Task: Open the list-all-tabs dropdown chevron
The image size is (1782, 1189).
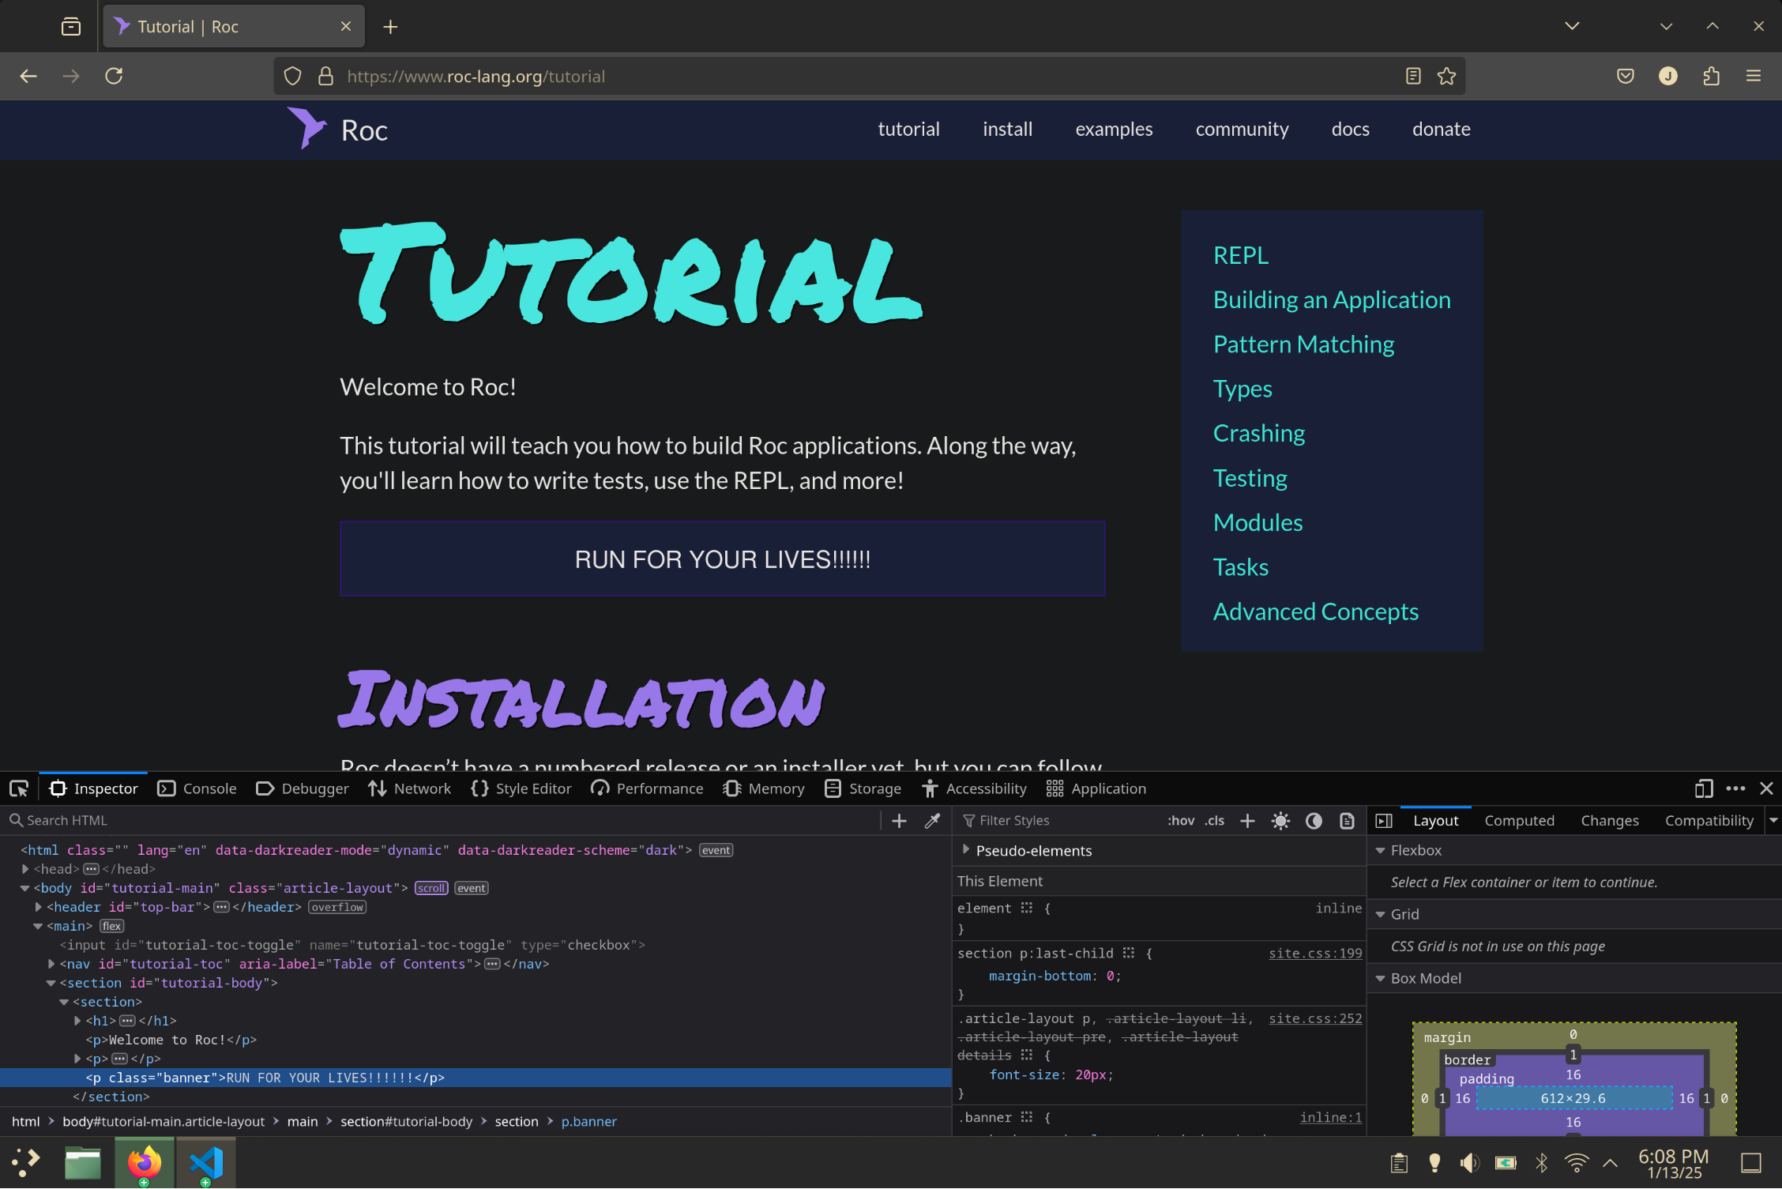Action: click(x=1572, y=26)
